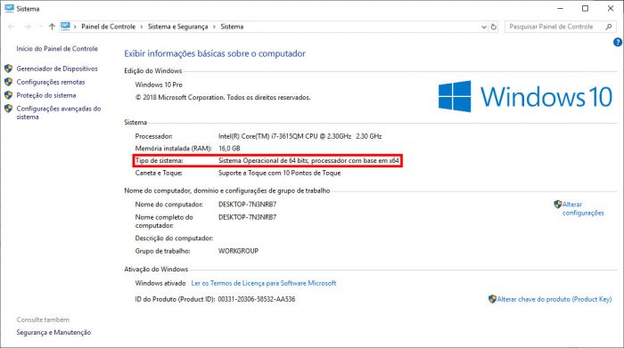Open the blue Help question mark

pyautogui.click(x=618, y=42)
